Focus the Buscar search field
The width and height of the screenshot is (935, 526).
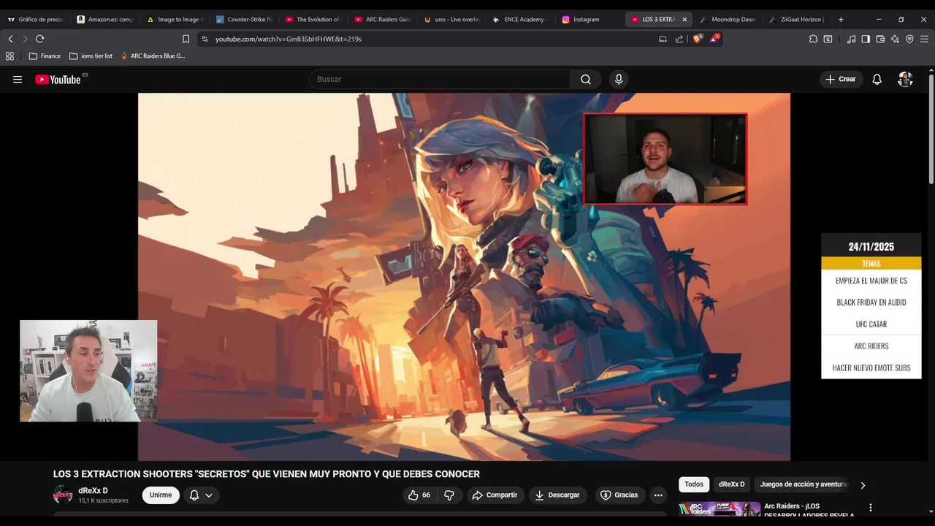440,80
